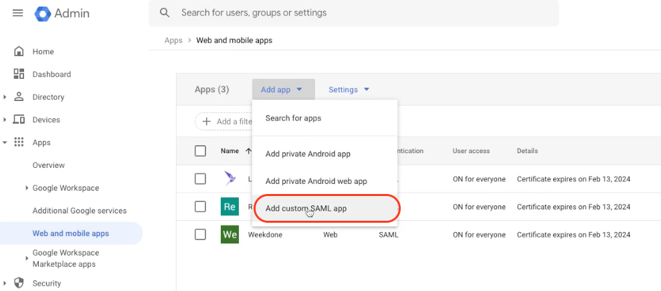661x291 pixels.
Task: Select Add private Android app
Action: click(x=308, y=154)
